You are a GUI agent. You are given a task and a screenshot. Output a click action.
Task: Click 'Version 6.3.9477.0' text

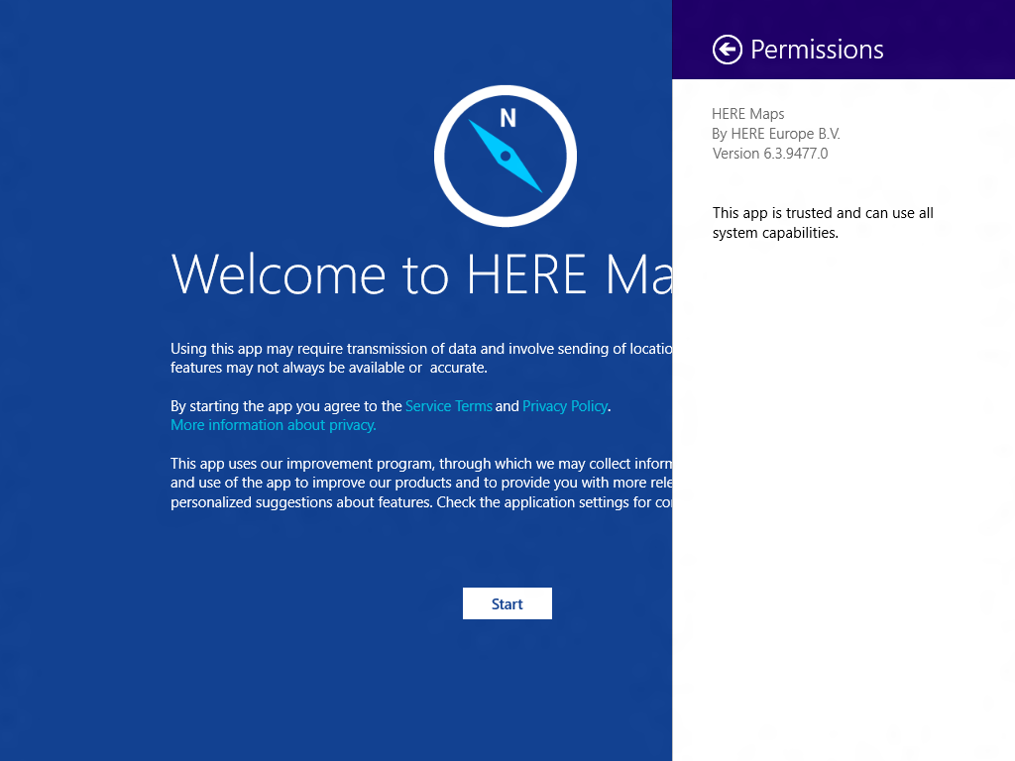[x=769, y=154]
